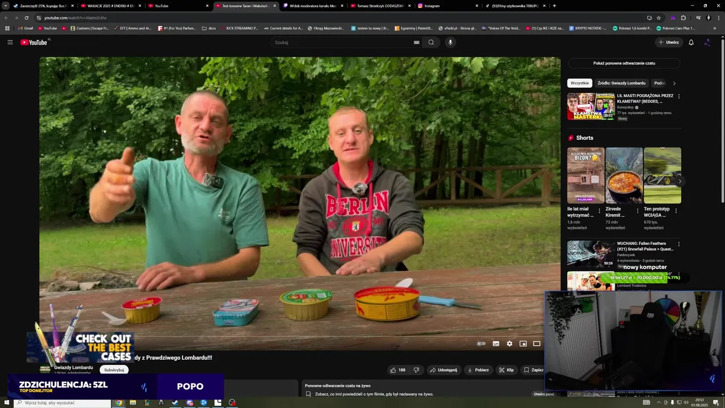The height and width of the screenshot is (408, 725).
Task: Toggle subtitles on the video player
Action: pyautogui.click(x=496, y=343)
